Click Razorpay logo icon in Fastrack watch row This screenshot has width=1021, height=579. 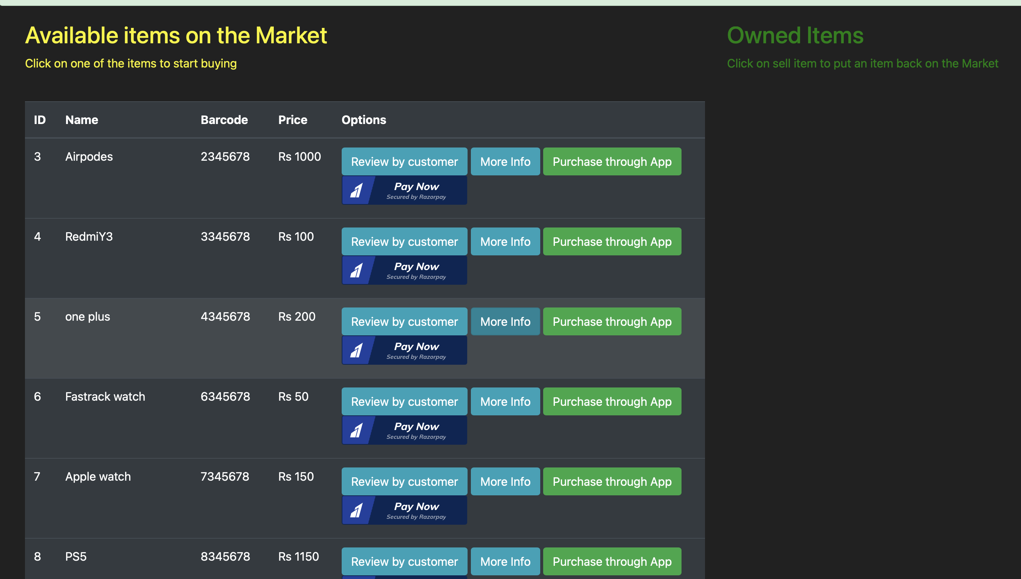click(x=356, y=430)
